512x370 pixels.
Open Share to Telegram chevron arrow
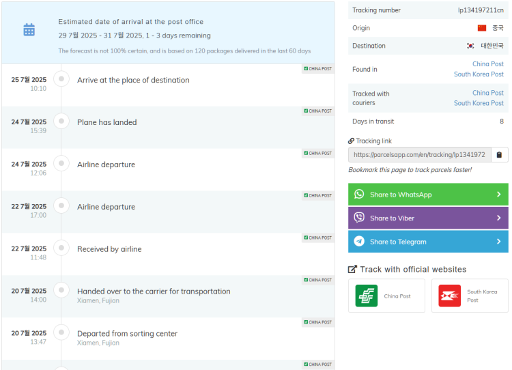pyautogui.click(x=498, y=242)
